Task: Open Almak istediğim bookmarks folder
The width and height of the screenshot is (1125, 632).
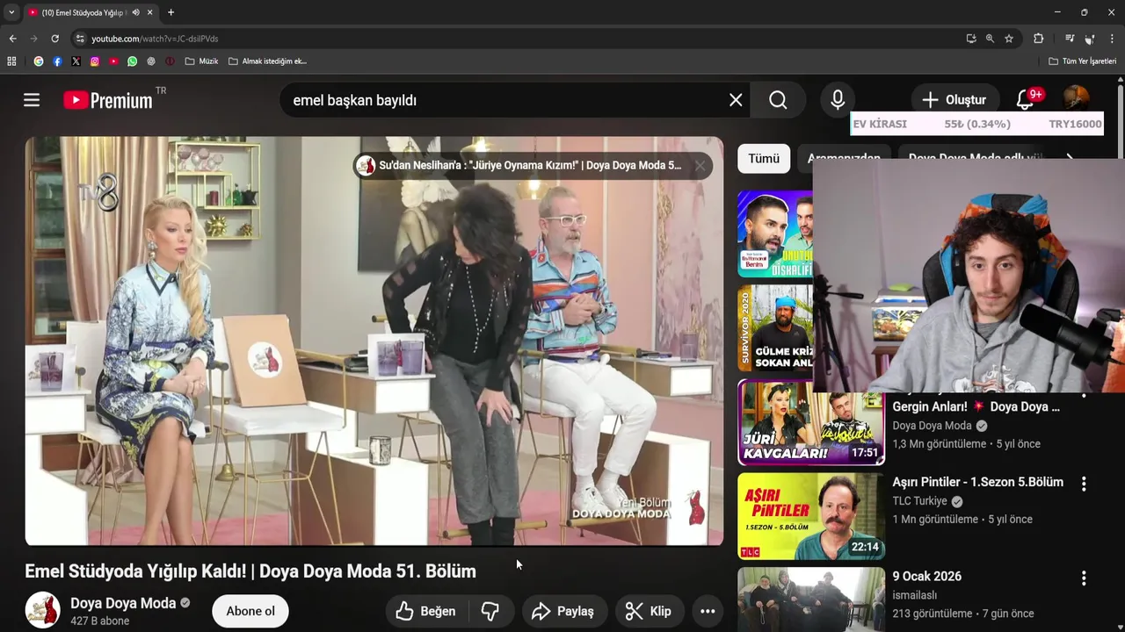Action: [267, 61]
